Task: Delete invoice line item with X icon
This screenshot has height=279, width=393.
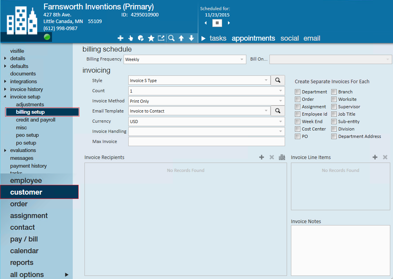Action: 385,157
